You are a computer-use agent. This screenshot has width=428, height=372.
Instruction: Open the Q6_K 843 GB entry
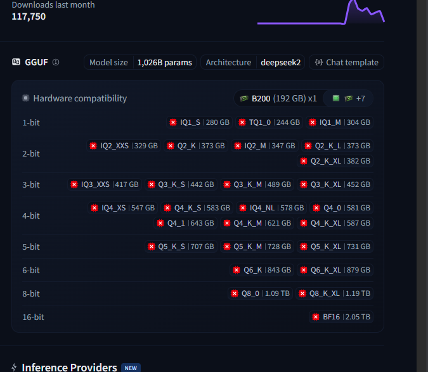tap(262, 270)
